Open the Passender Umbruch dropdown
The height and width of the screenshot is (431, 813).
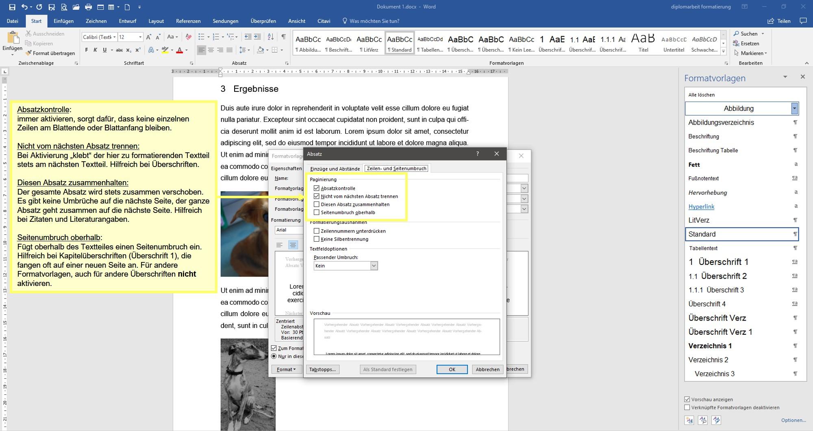(374, 265)
